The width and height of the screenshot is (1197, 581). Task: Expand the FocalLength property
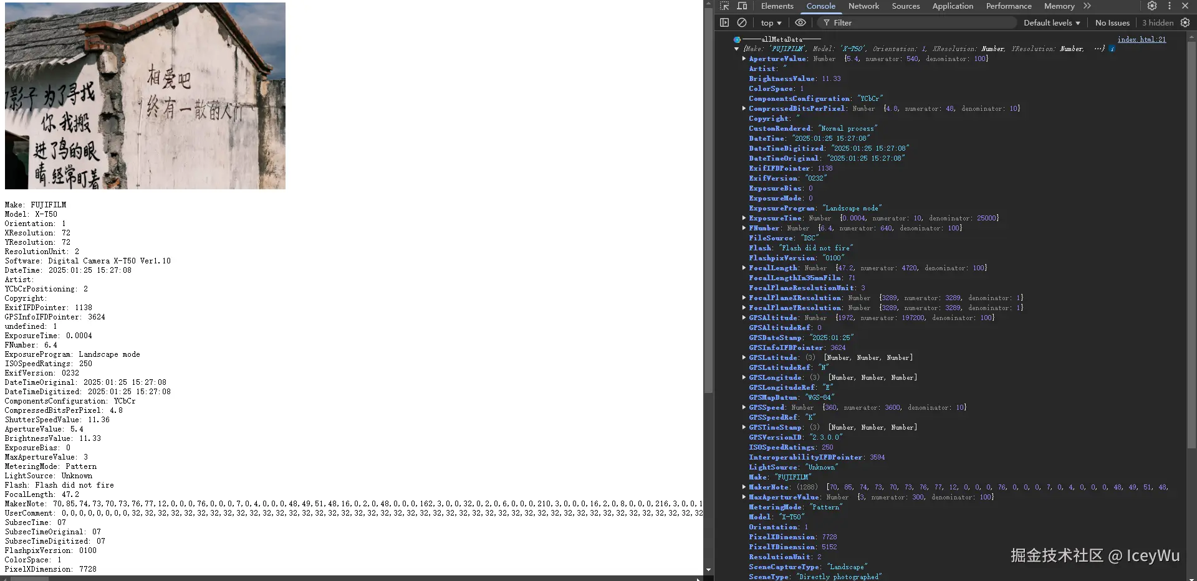[744, 268]
